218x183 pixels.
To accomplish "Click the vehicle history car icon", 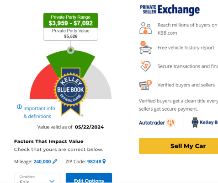I will pos(145,48).
